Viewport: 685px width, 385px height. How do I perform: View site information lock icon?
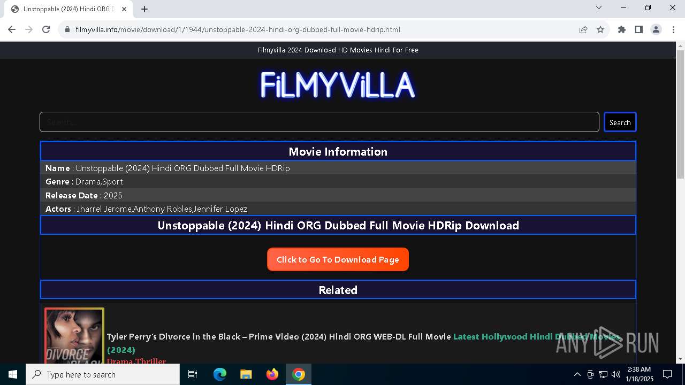pos(67,29)
